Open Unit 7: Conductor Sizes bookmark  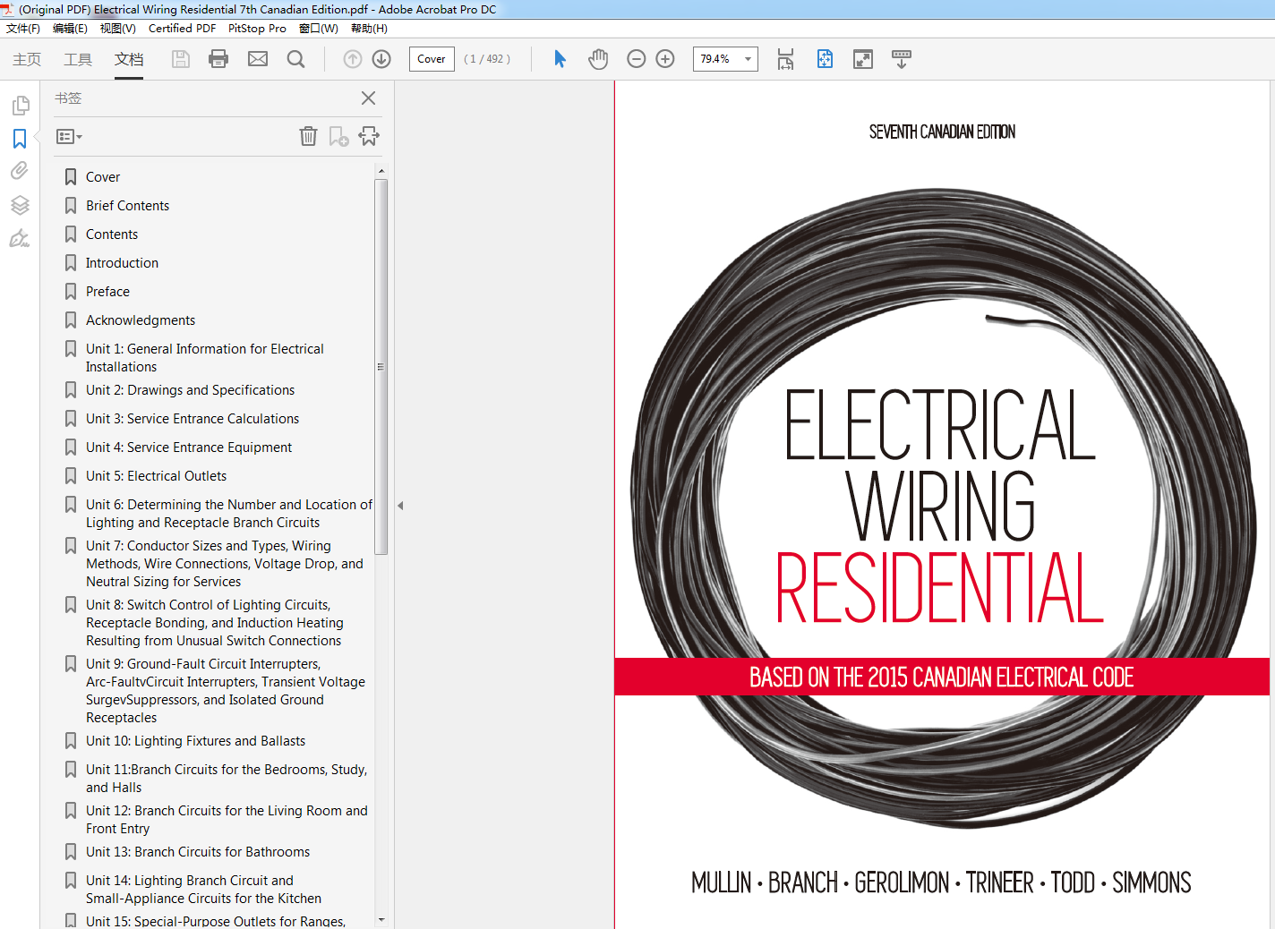pos(225,564)
